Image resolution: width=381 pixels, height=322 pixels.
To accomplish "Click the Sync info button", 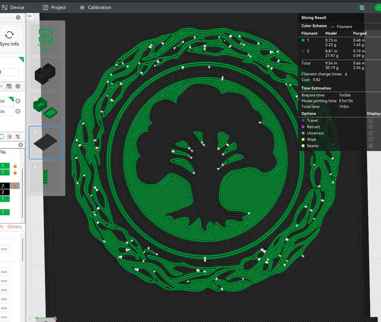I will [10, 39].
